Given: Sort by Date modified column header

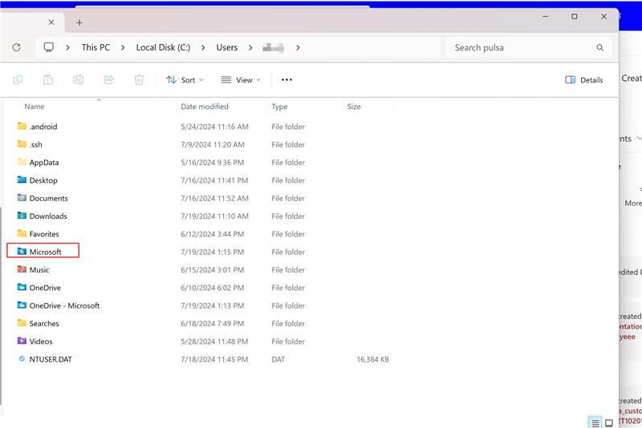Looking at the screenshot, I should pos(205,107).
